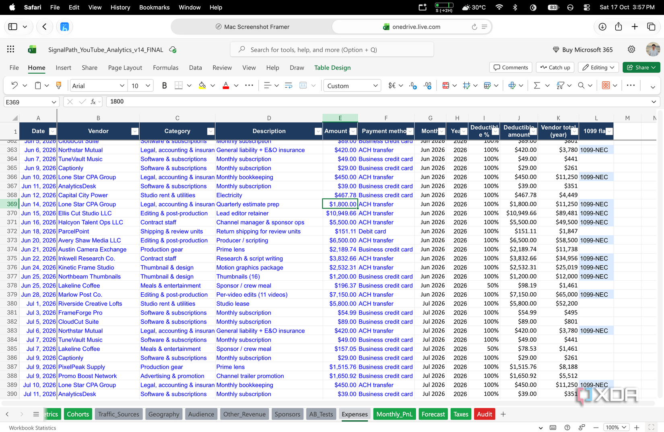
Task: Open the Editing mode dropdown
Action: pos(599,67)
